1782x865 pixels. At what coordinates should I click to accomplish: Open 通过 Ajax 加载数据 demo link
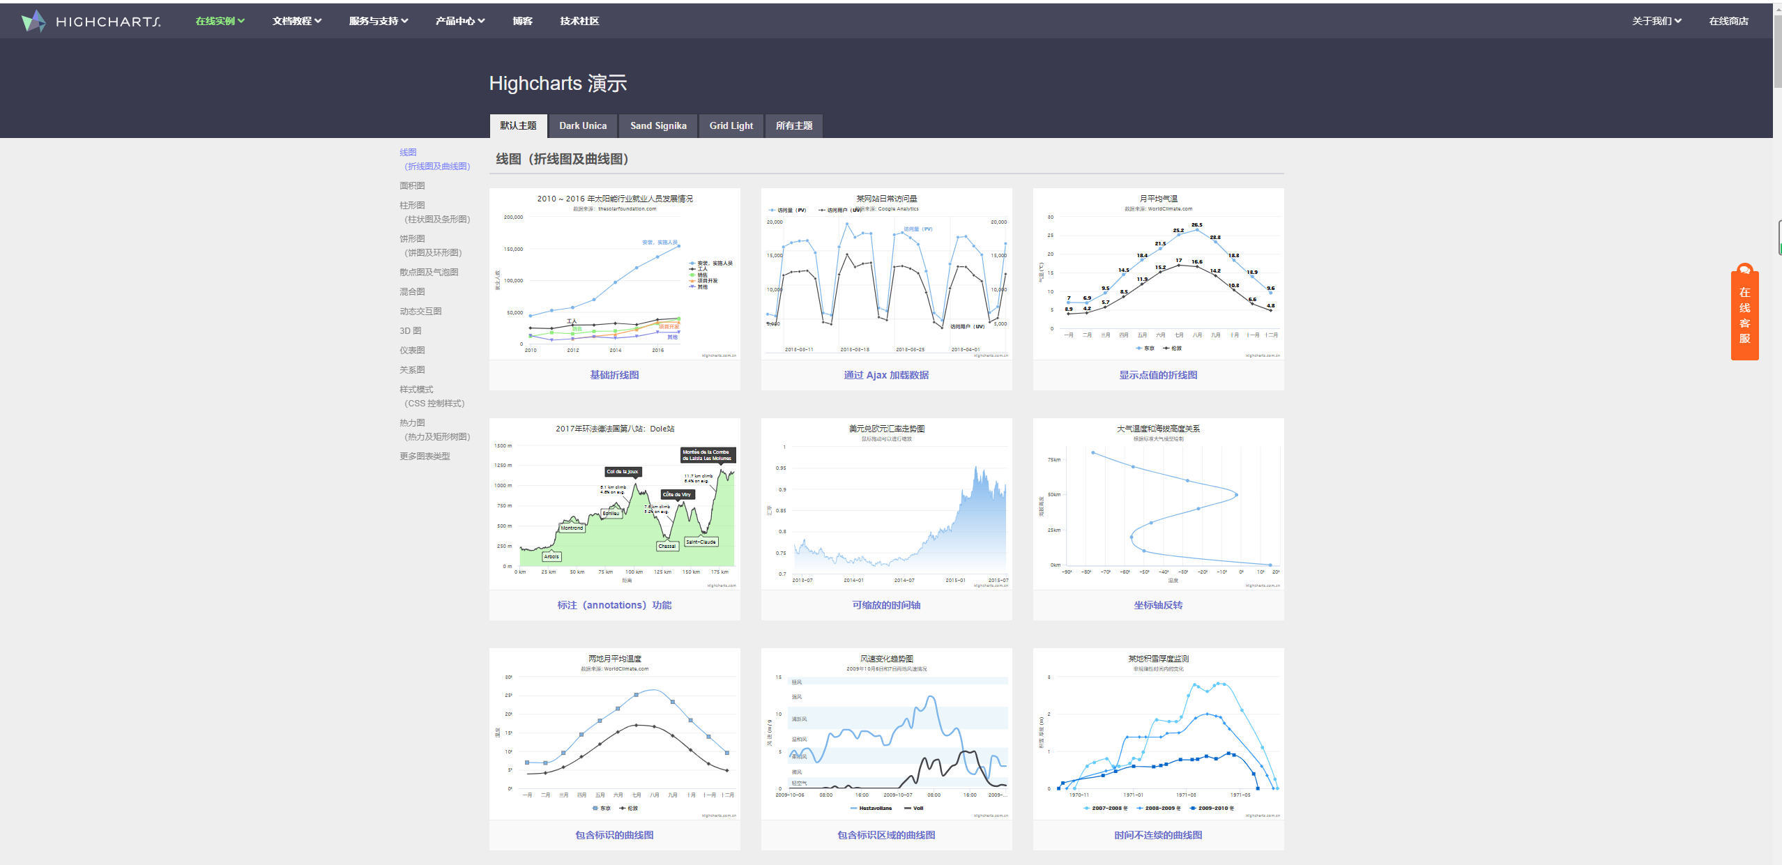click(886, 375)
